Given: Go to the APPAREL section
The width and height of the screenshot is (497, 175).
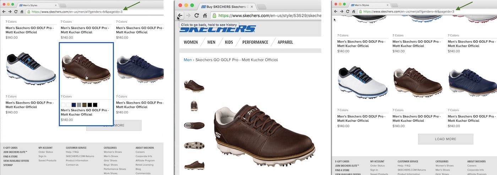Looking at the screenshot, I should coord(285,42).
